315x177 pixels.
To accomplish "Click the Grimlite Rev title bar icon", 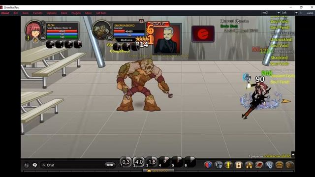I will pyautogui.click(x=1, y=7).
